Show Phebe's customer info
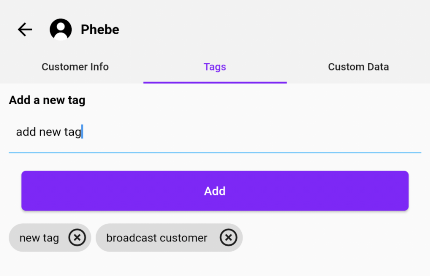Viewport: 430px width, 276px height. pos(75,67)
